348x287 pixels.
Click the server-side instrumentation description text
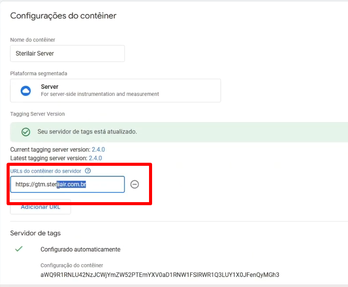point(100,94)
